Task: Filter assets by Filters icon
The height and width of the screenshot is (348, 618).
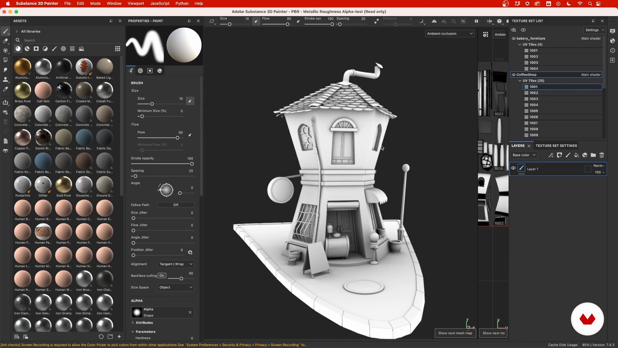Action: click(45, 49)
